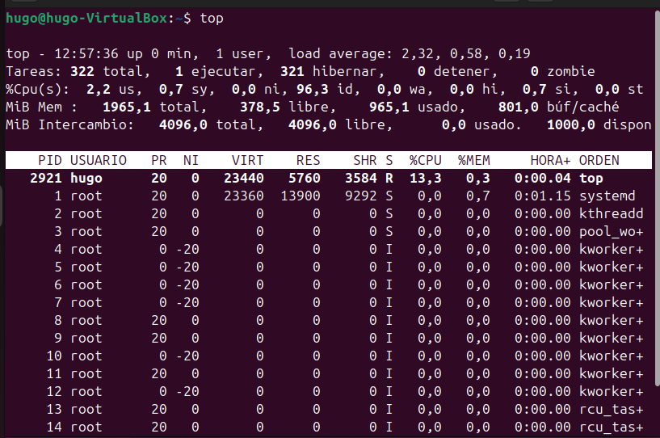
Task: Click PID 2921 in the process list
Action: click(46, 178)
